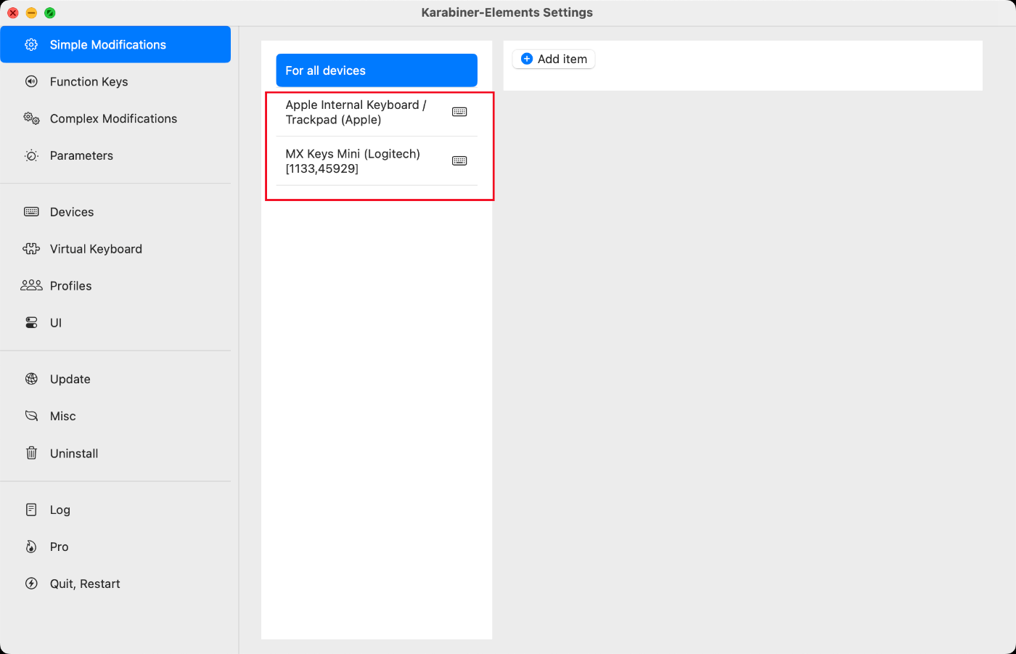
Task: Open the UI settings section
Action: tap(115, 323)
